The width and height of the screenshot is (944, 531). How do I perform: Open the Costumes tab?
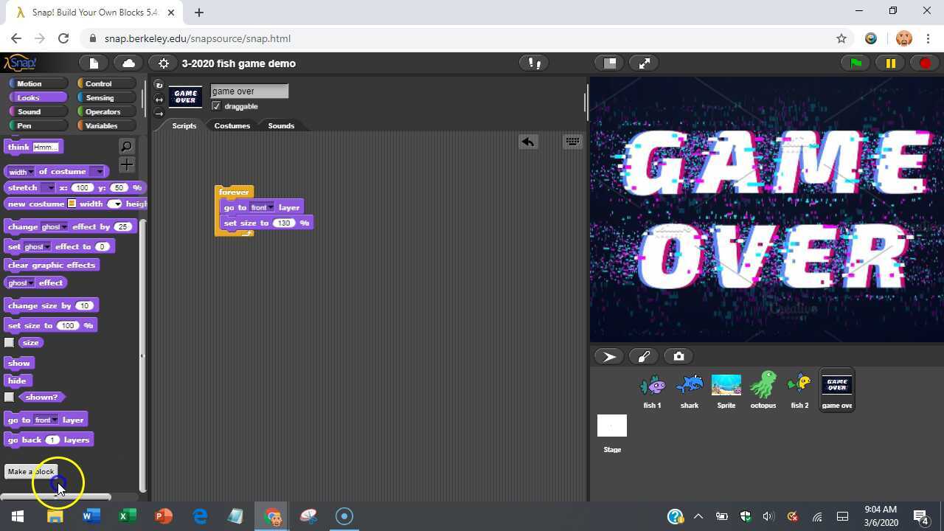point(232,125)
